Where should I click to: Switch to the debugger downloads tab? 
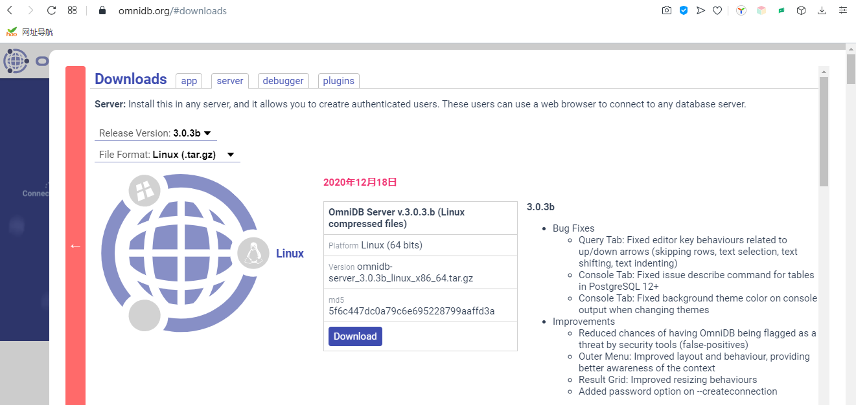pyautogui.click(x=283, y=81)
